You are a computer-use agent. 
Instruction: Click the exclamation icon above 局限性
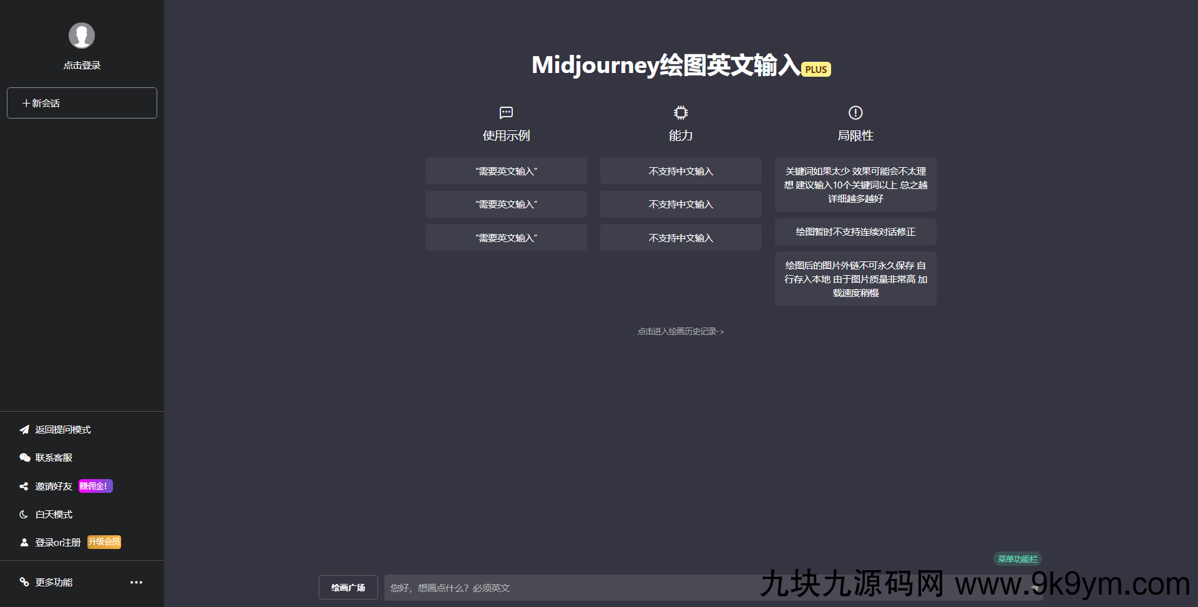(855, 113)
